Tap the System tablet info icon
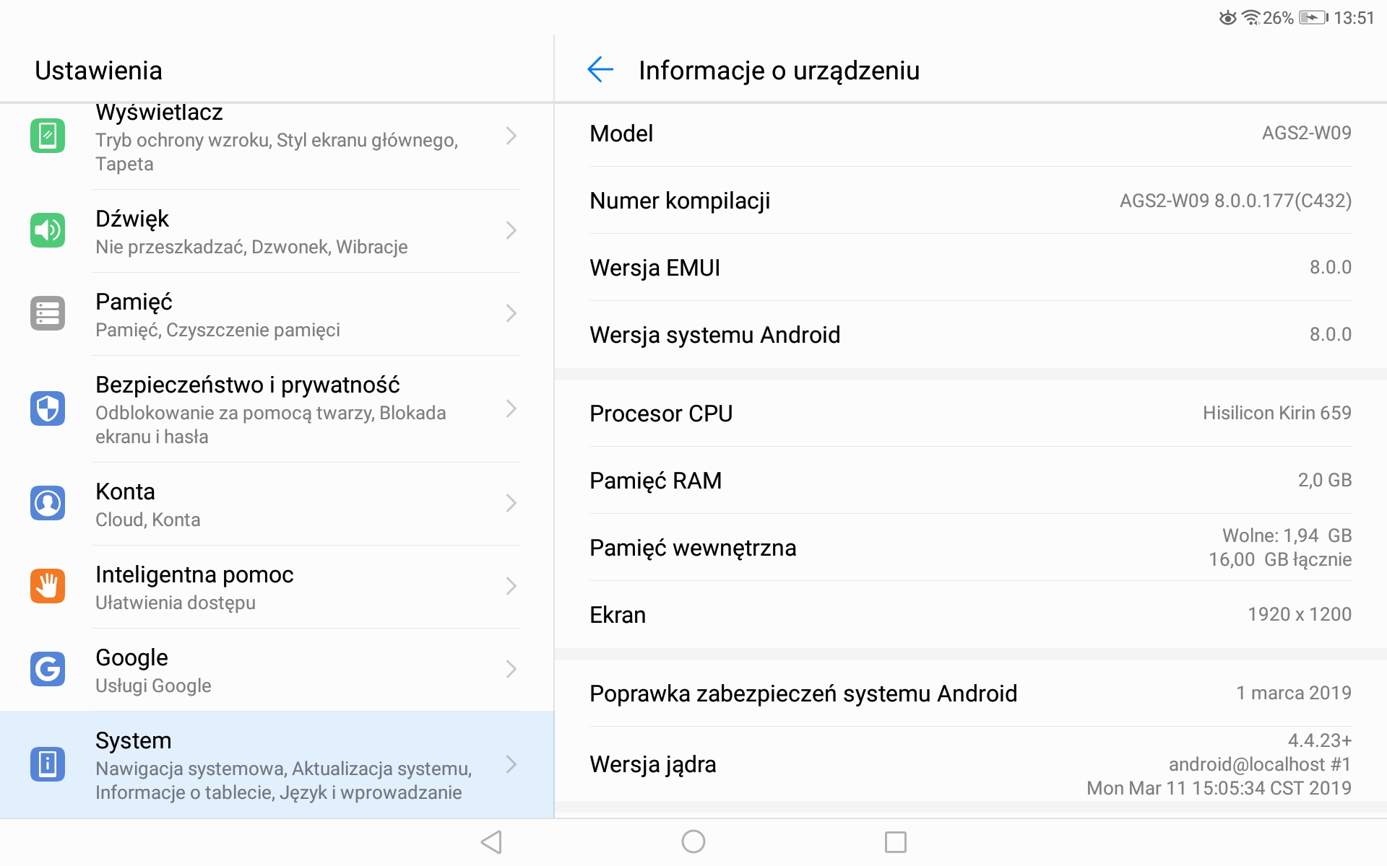 pyautogui.click(x=48, y=764)
